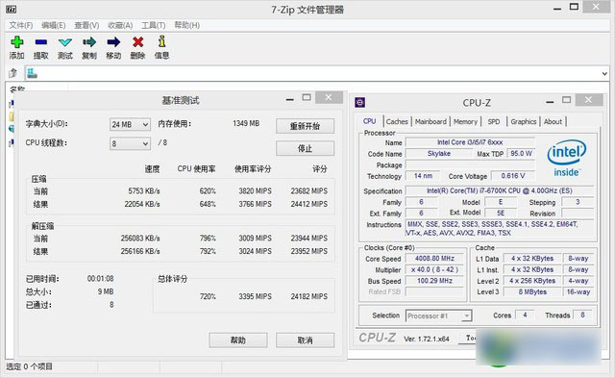Open the Processor #1 selection dropdown

438,315
